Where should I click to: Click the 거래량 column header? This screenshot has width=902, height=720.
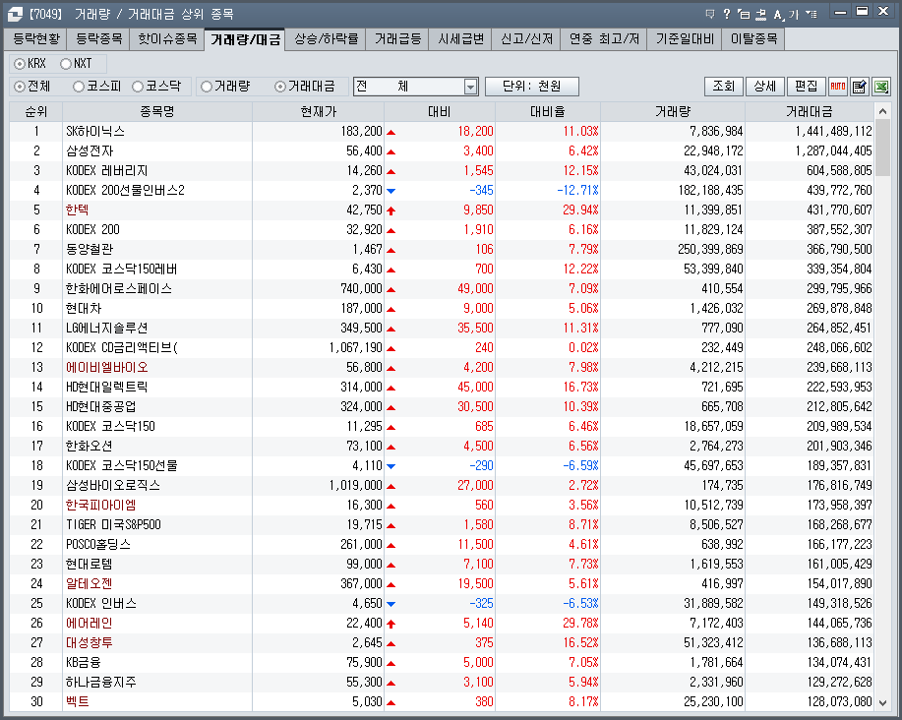(673, 111)
